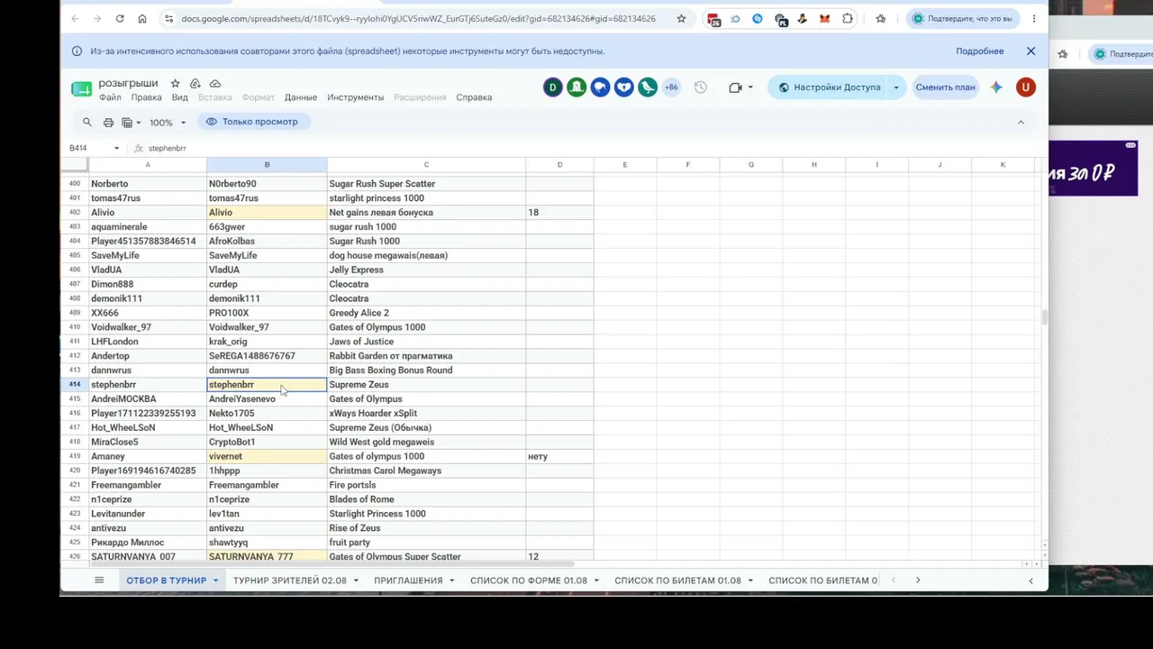Open ТУРНИР ЗРИТЕЛЕЙ 02.08 tab menu arrow
Screen dimensions: 1153x649
(x=356, y=580)
